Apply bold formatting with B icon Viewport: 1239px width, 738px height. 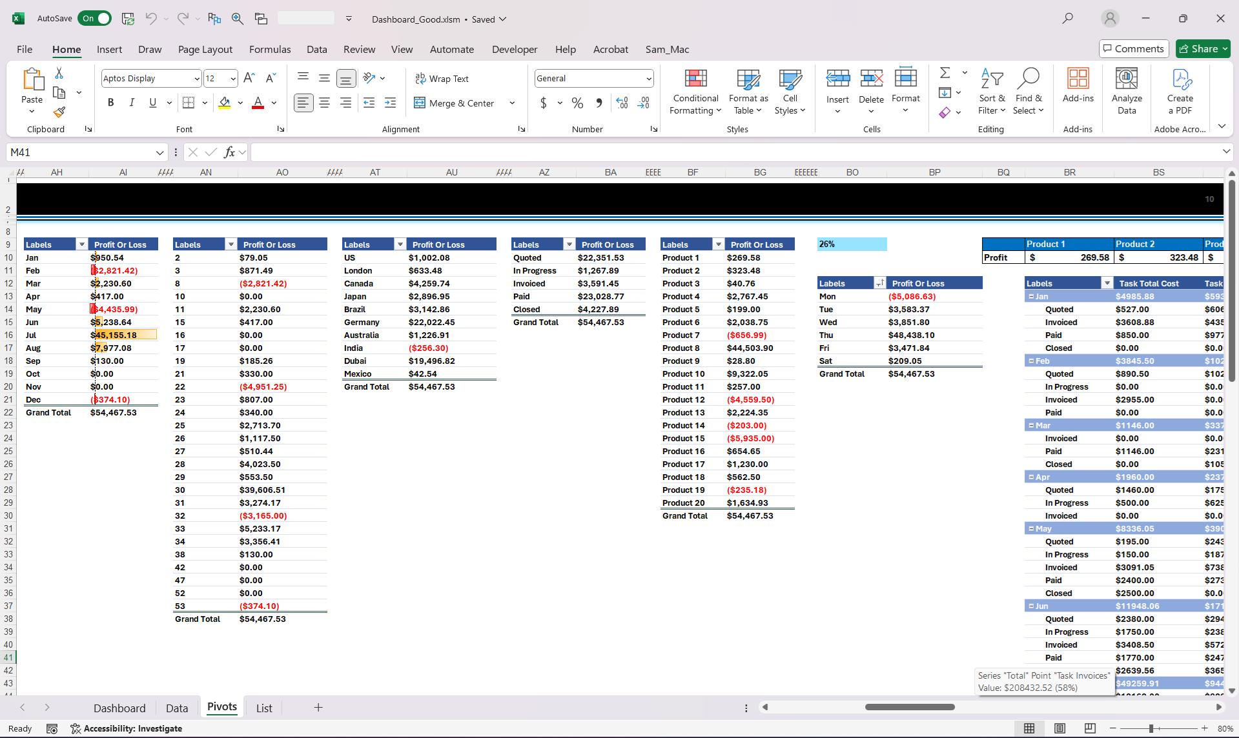click(110, 103)
